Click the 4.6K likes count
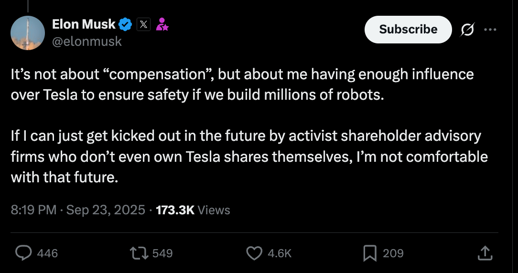Viewport: 518px width, 273px height. coord(280,253)
